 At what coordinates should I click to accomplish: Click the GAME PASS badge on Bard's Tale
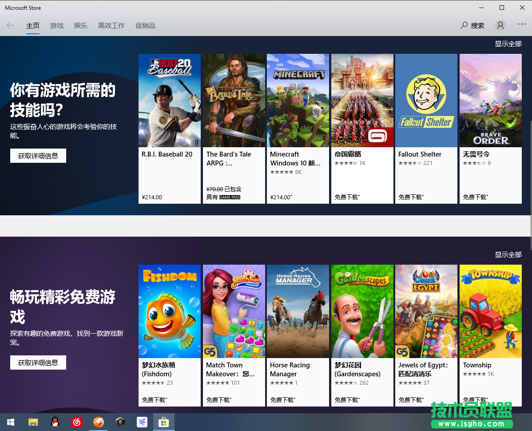[230, 197]
